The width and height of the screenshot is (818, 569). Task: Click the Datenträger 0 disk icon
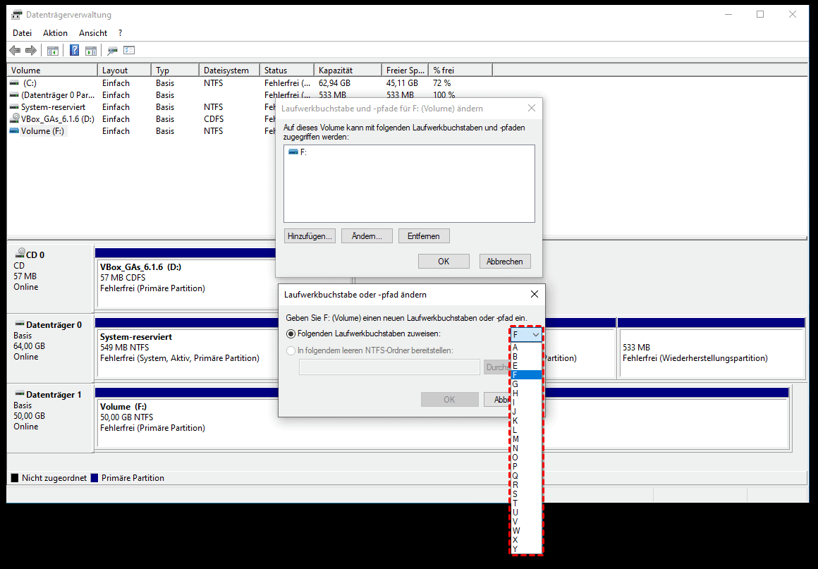[19, 324]
